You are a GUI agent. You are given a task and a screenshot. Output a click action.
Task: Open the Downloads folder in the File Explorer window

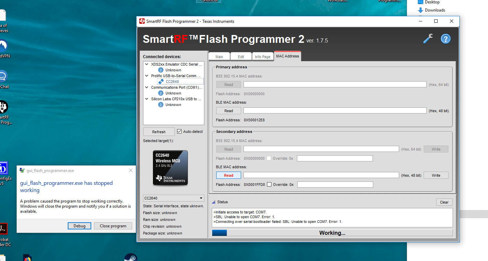point(431,10)
